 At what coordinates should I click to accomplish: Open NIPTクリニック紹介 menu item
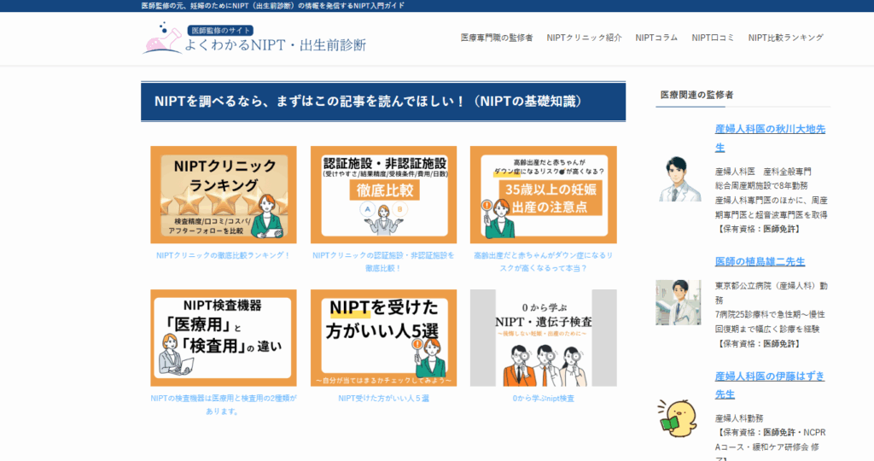(584, 38)
